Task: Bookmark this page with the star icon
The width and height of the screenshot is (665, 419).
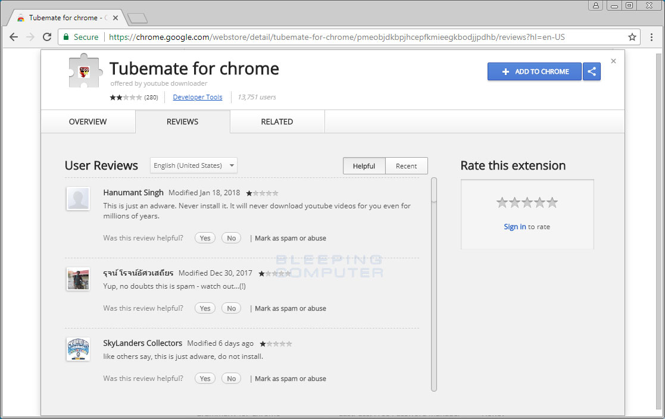Action: pos(632,37)
